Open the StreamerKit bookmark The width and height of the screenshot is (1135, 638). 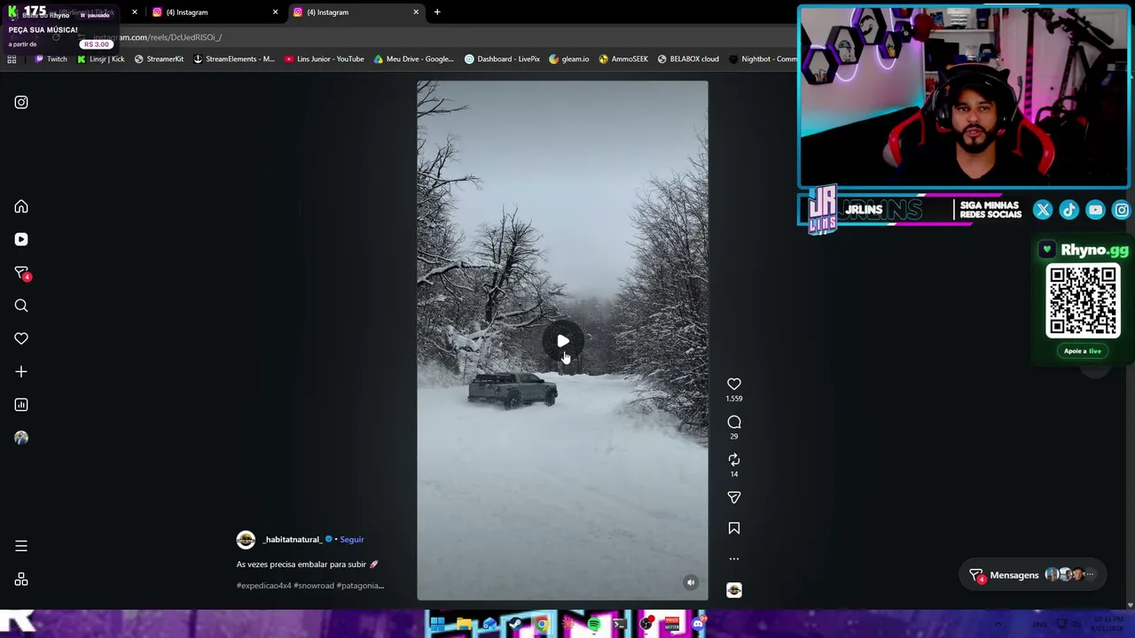pyautogui.click(x=159, y=59)
